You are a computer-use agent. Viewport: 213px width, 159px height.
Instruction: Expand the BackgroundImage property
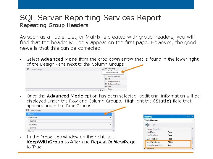coord(106,84)
